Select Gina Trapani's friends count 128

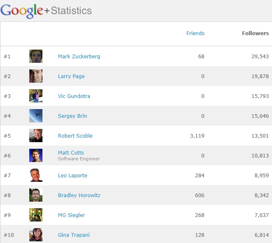pyautogui.click(x=199, y=235)
